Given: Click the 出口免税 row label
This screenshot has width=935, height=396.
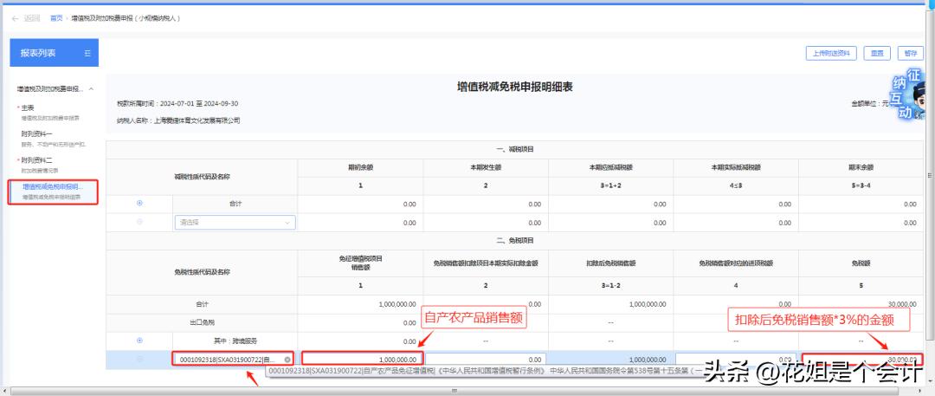Looking at the screenshot, I should 202,322.
